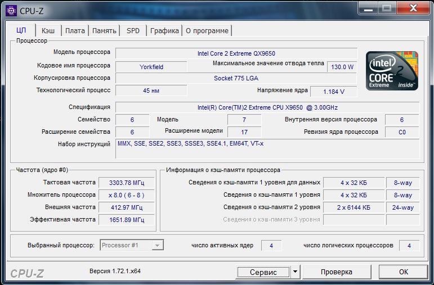Click the Модель value 7

click(x=244, y=120)
